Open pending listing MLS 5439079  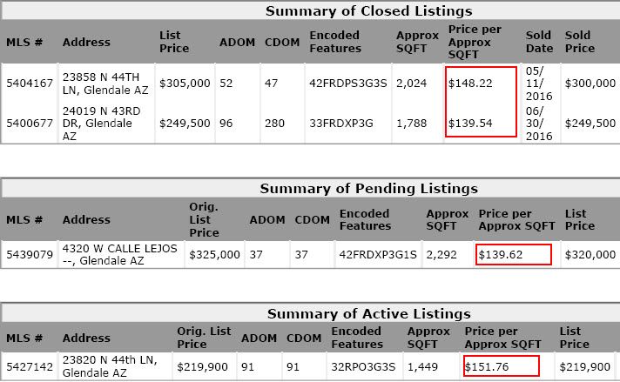coord(30,254)
